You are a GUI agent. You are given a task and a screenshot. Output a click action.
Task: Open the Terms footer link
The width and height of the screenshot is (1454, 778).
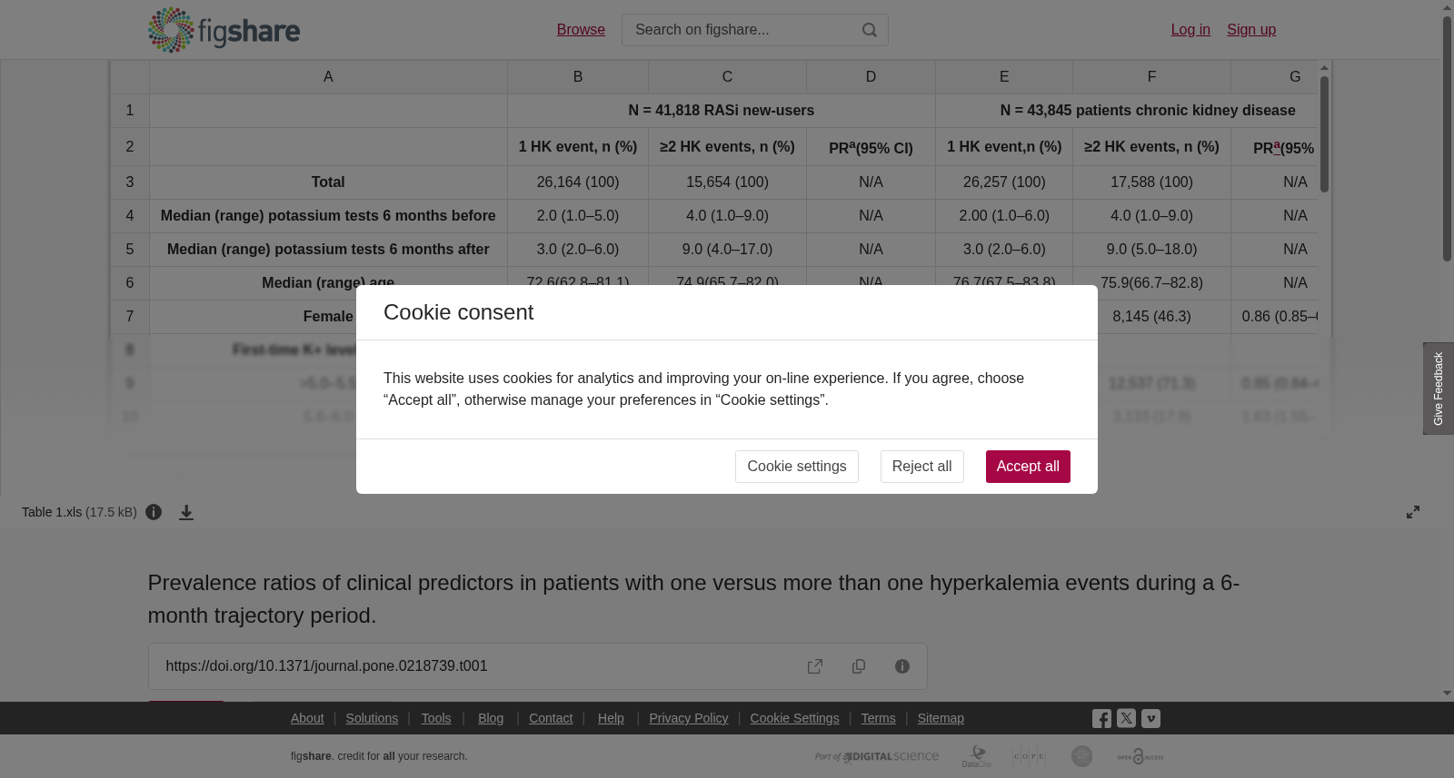pos(878,718)
